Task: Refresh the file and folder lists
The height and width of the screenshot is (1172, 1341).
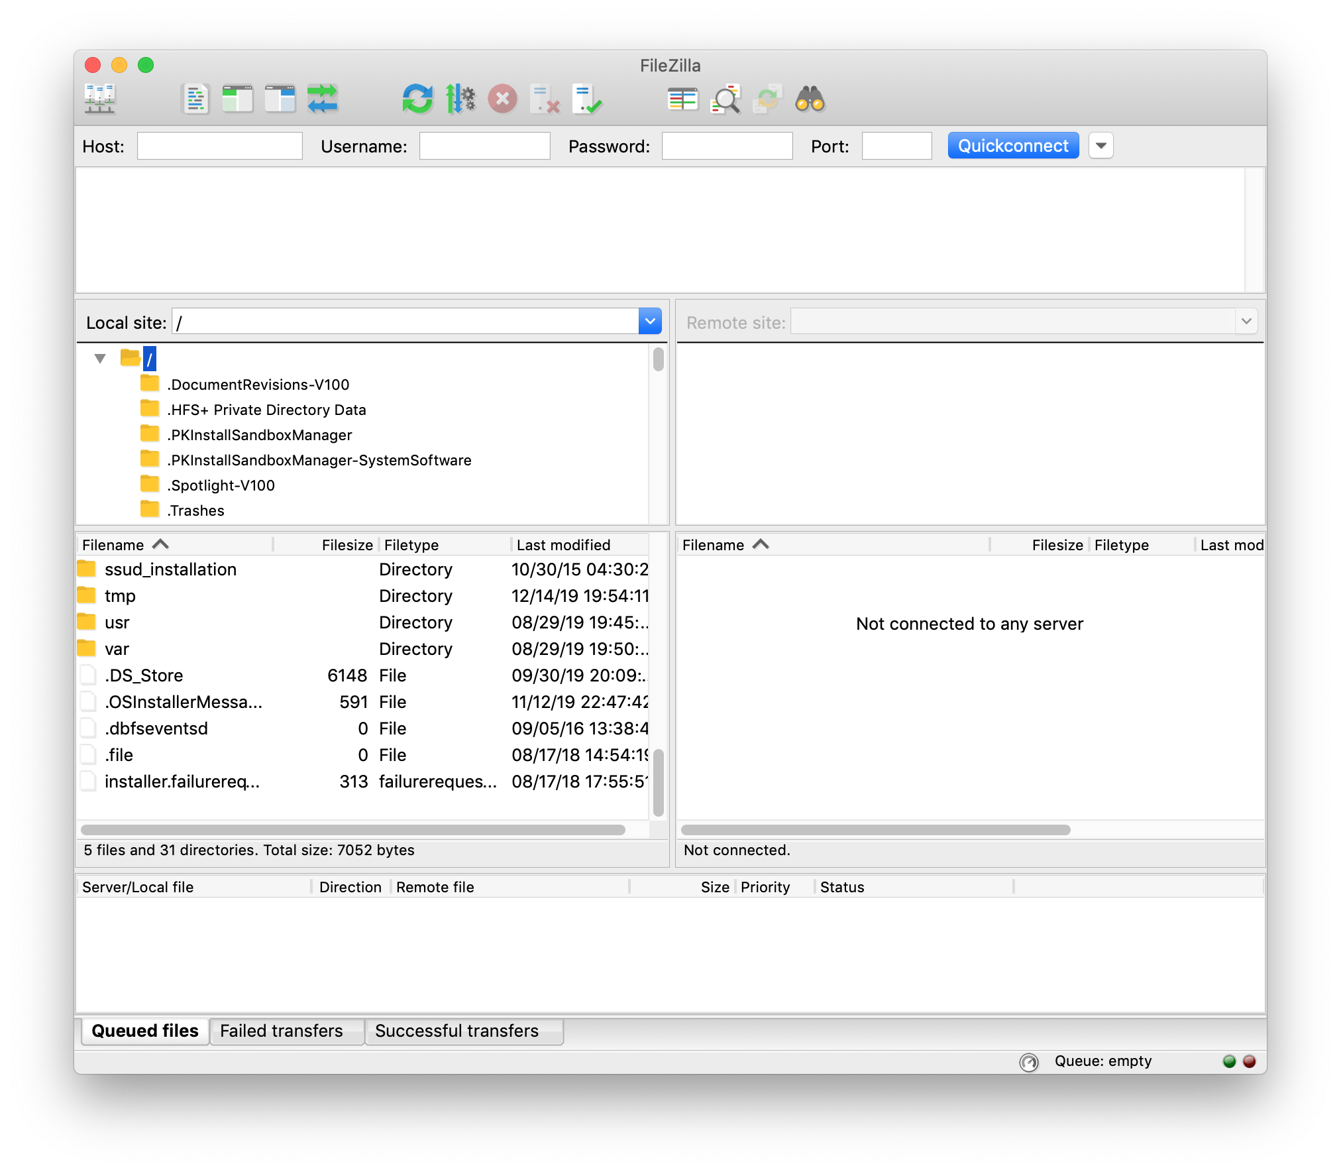Action: point(417,99)
